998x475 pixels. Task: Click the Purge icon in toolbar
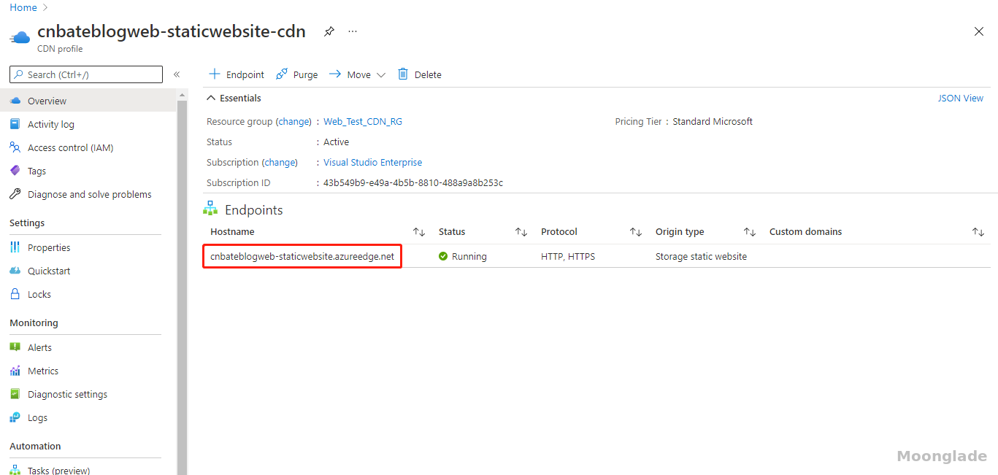(281, 74)
